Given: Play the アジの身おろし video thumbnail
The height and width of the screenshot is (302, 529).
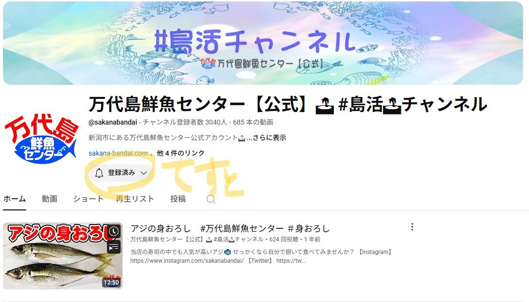Looking at the screenshot, I should click(63, 255).
